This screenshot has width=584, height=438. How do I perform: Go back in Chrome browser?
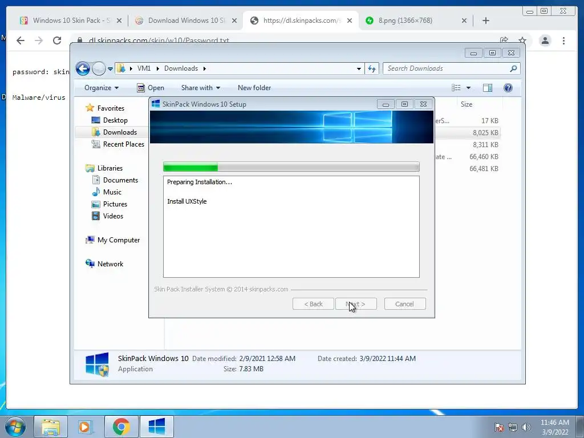pyautogui.click(x=21, y=40)
